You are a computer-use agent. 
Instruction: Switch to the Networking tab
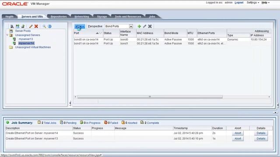[x=82, y=17]
